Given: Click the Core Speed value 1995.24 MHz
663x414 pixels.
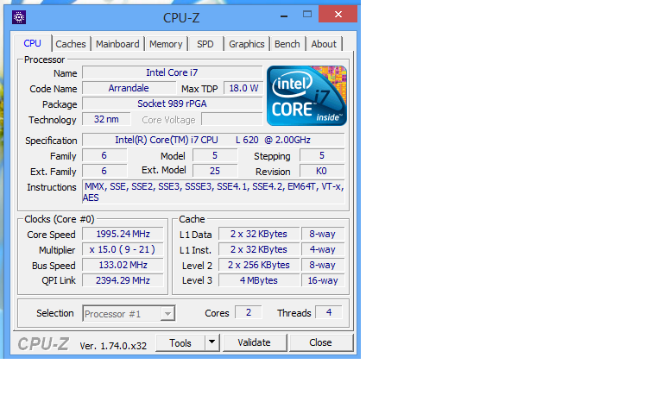Looking at the screenshot, I should coord(123,234).
